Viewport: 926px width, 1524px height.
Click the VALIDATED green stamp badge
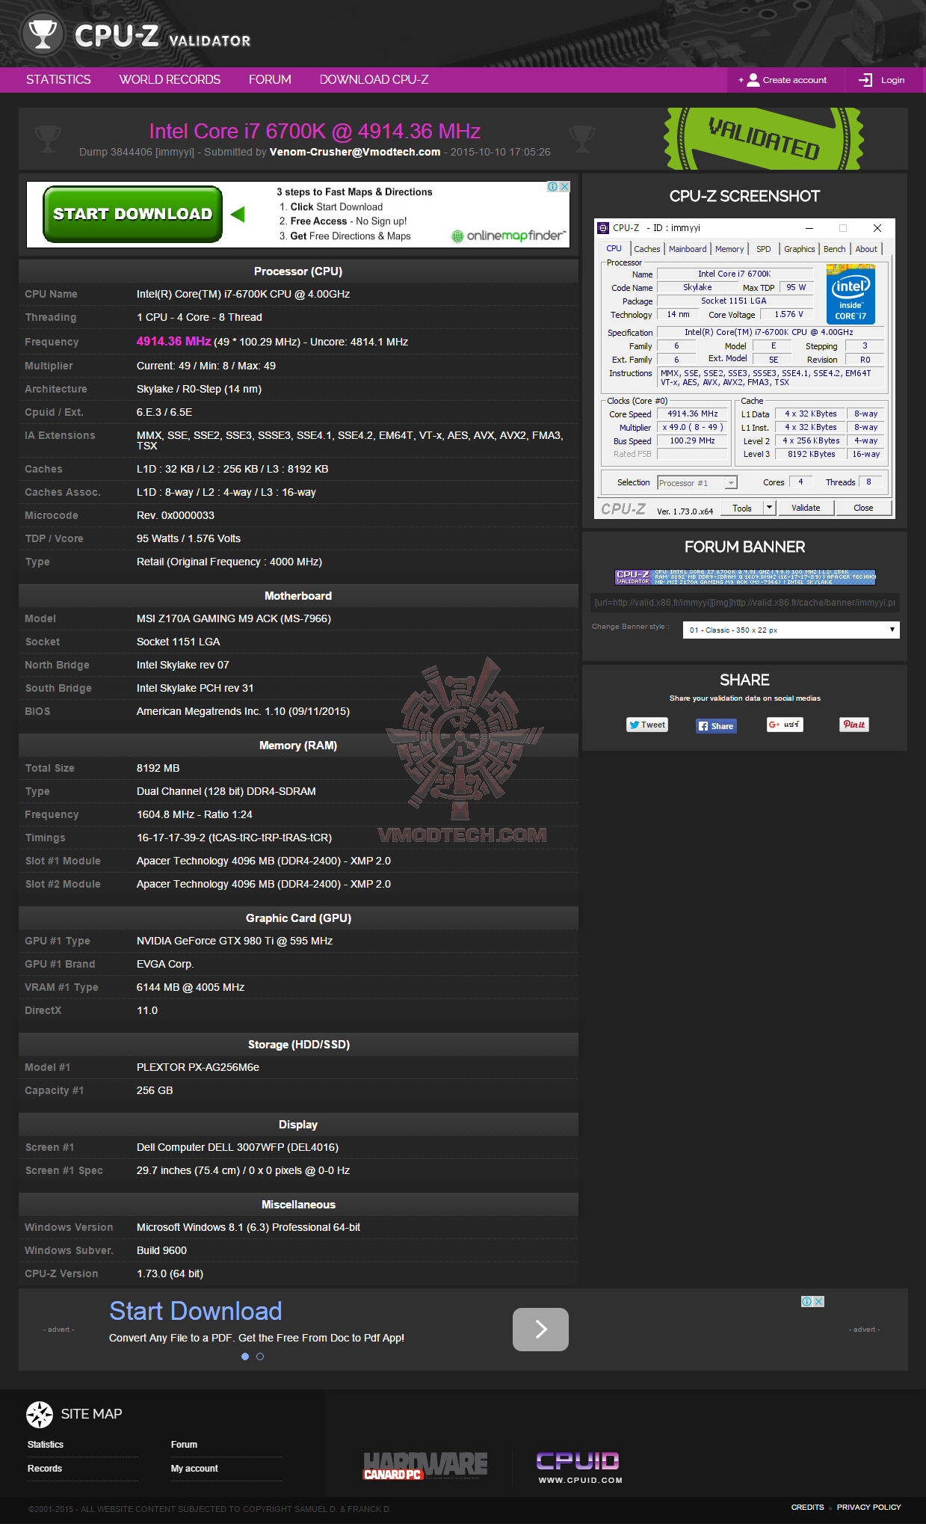763,139
